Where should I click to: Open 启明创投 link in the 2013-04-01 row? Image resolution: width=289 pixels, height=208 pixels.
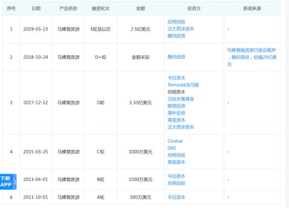point(176,183)
